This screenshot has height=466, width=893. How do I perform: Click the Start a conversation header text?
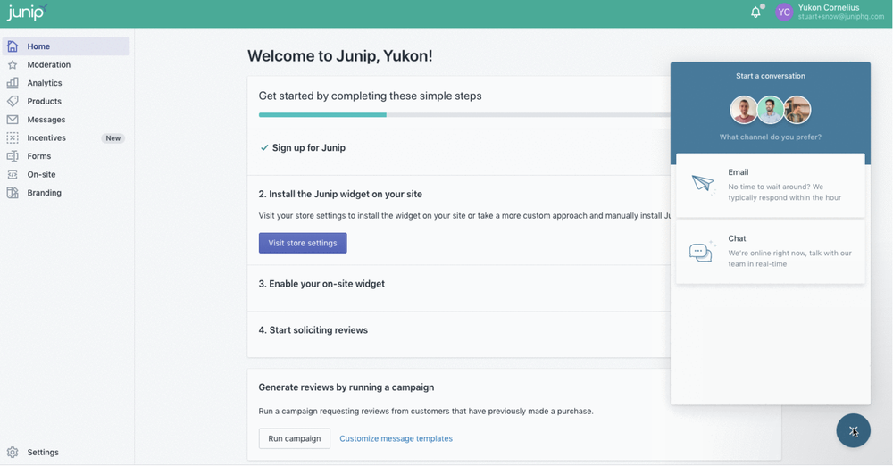pyautogui.click(x=770, y=76)
